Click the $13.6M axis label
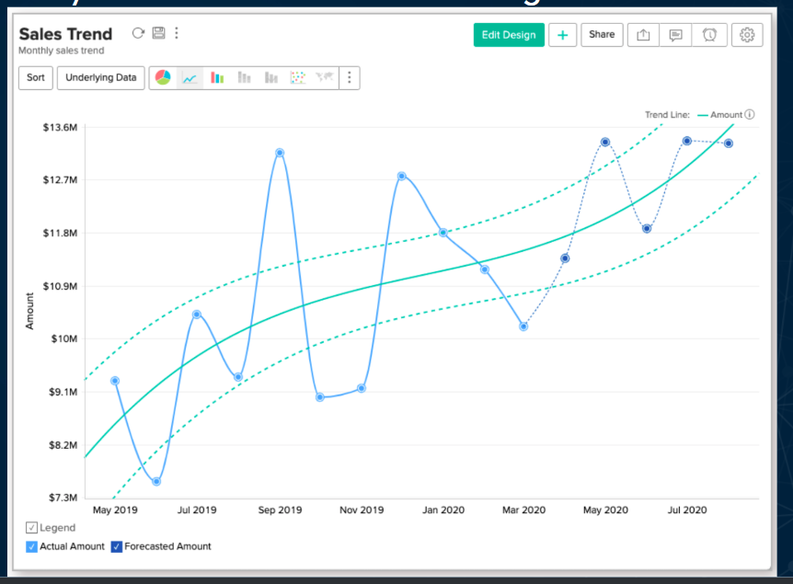Screen dimensions: 793x584 click(x=60, y=127)
